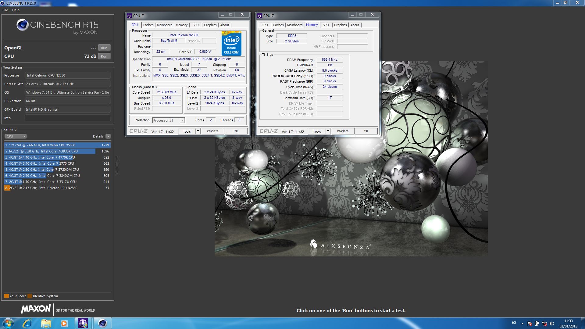Viewport: 585px width, 329px height.
Task: Run the OpenGL benchmark
Action: coord(104,48)
